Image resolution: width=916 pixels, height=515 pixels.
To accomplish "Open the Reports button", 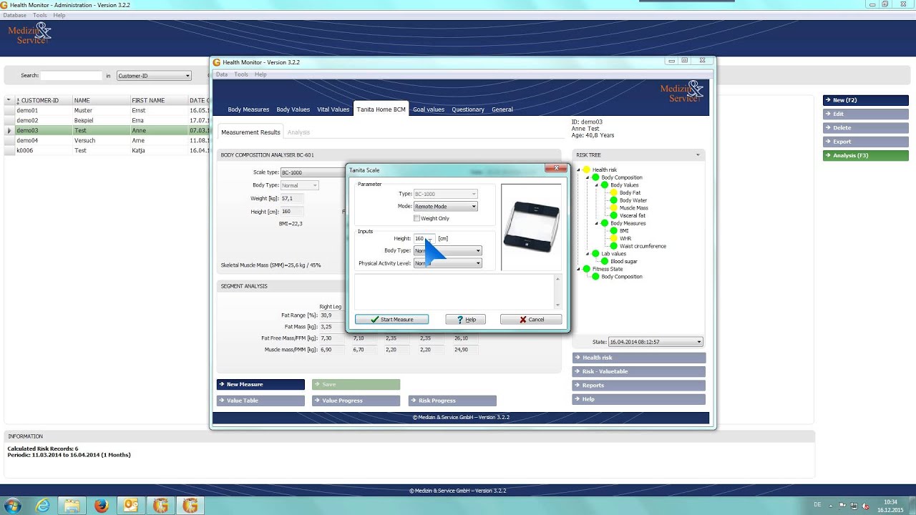I will click(x=639, y=385).
